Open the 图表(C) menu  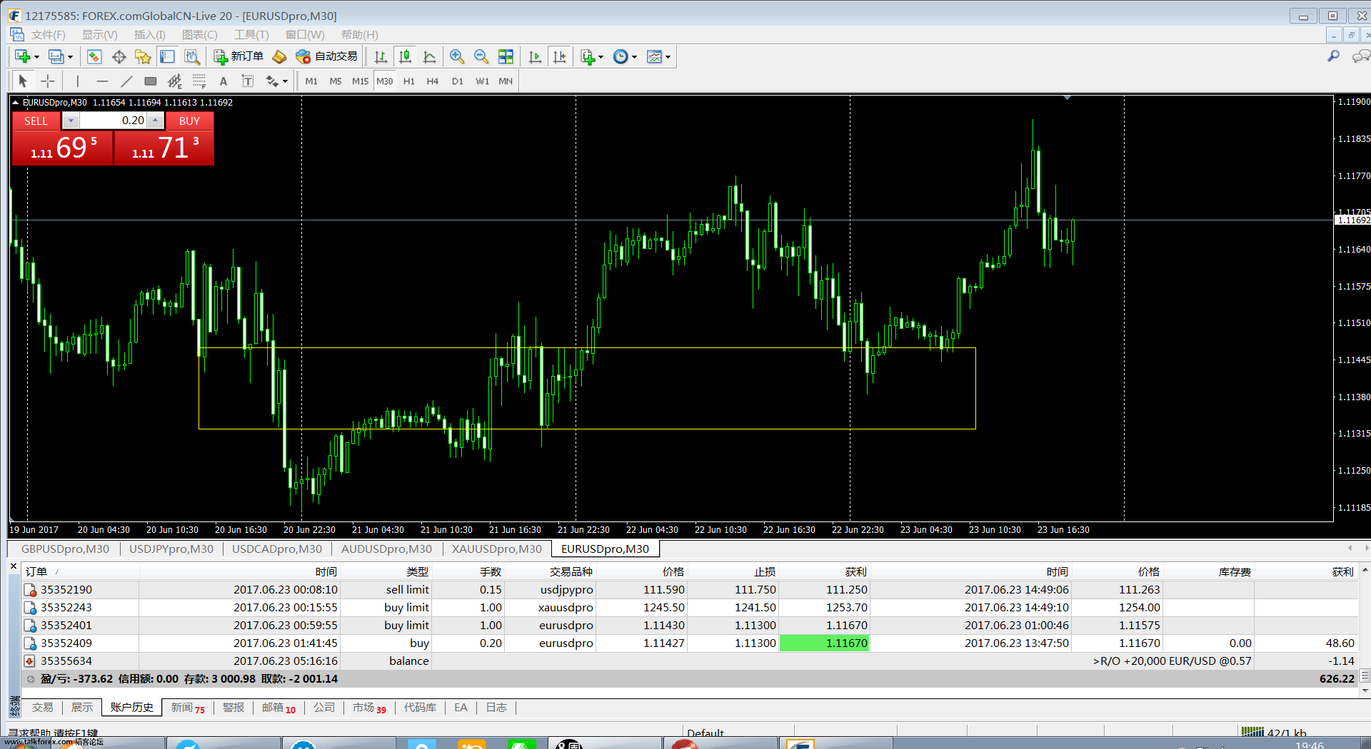pos(199,34)
